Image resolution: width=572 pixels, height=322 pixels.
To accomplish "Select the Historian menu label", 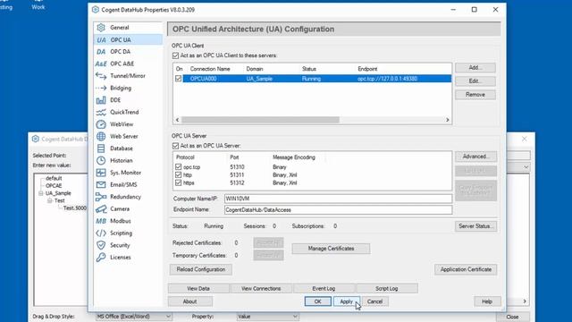I will tap(122, 160).
